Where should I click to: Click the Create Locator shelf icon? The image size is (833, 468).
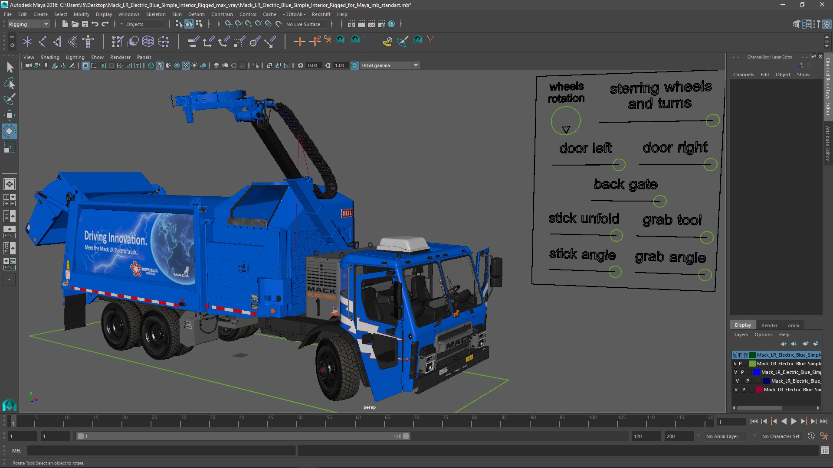[x=27, y=42]
